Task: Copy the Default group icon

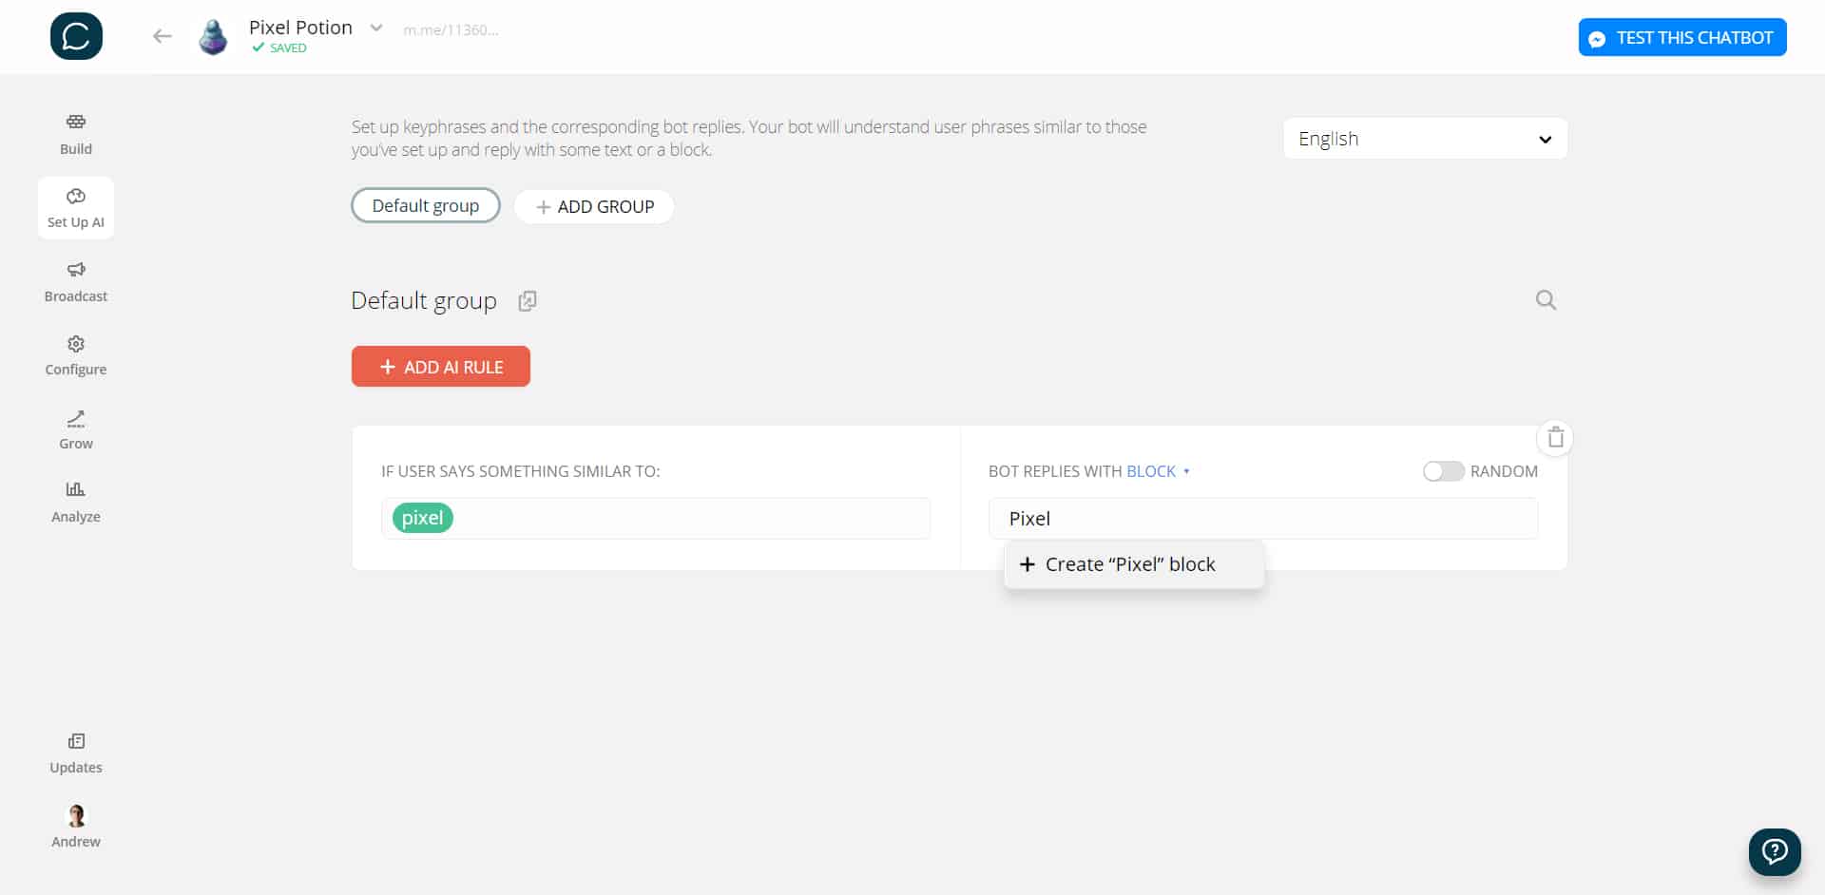Action: tap(528, 300)
